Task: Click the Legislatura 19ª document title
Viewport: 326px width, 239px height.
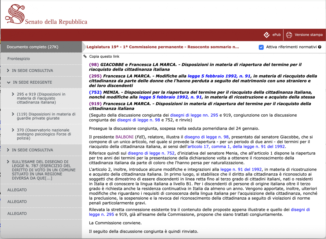Action: pyautogui.click(x=163, y=47)
